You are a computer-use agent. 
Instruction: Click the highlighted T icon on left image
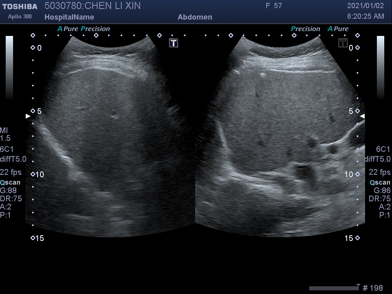174,43
